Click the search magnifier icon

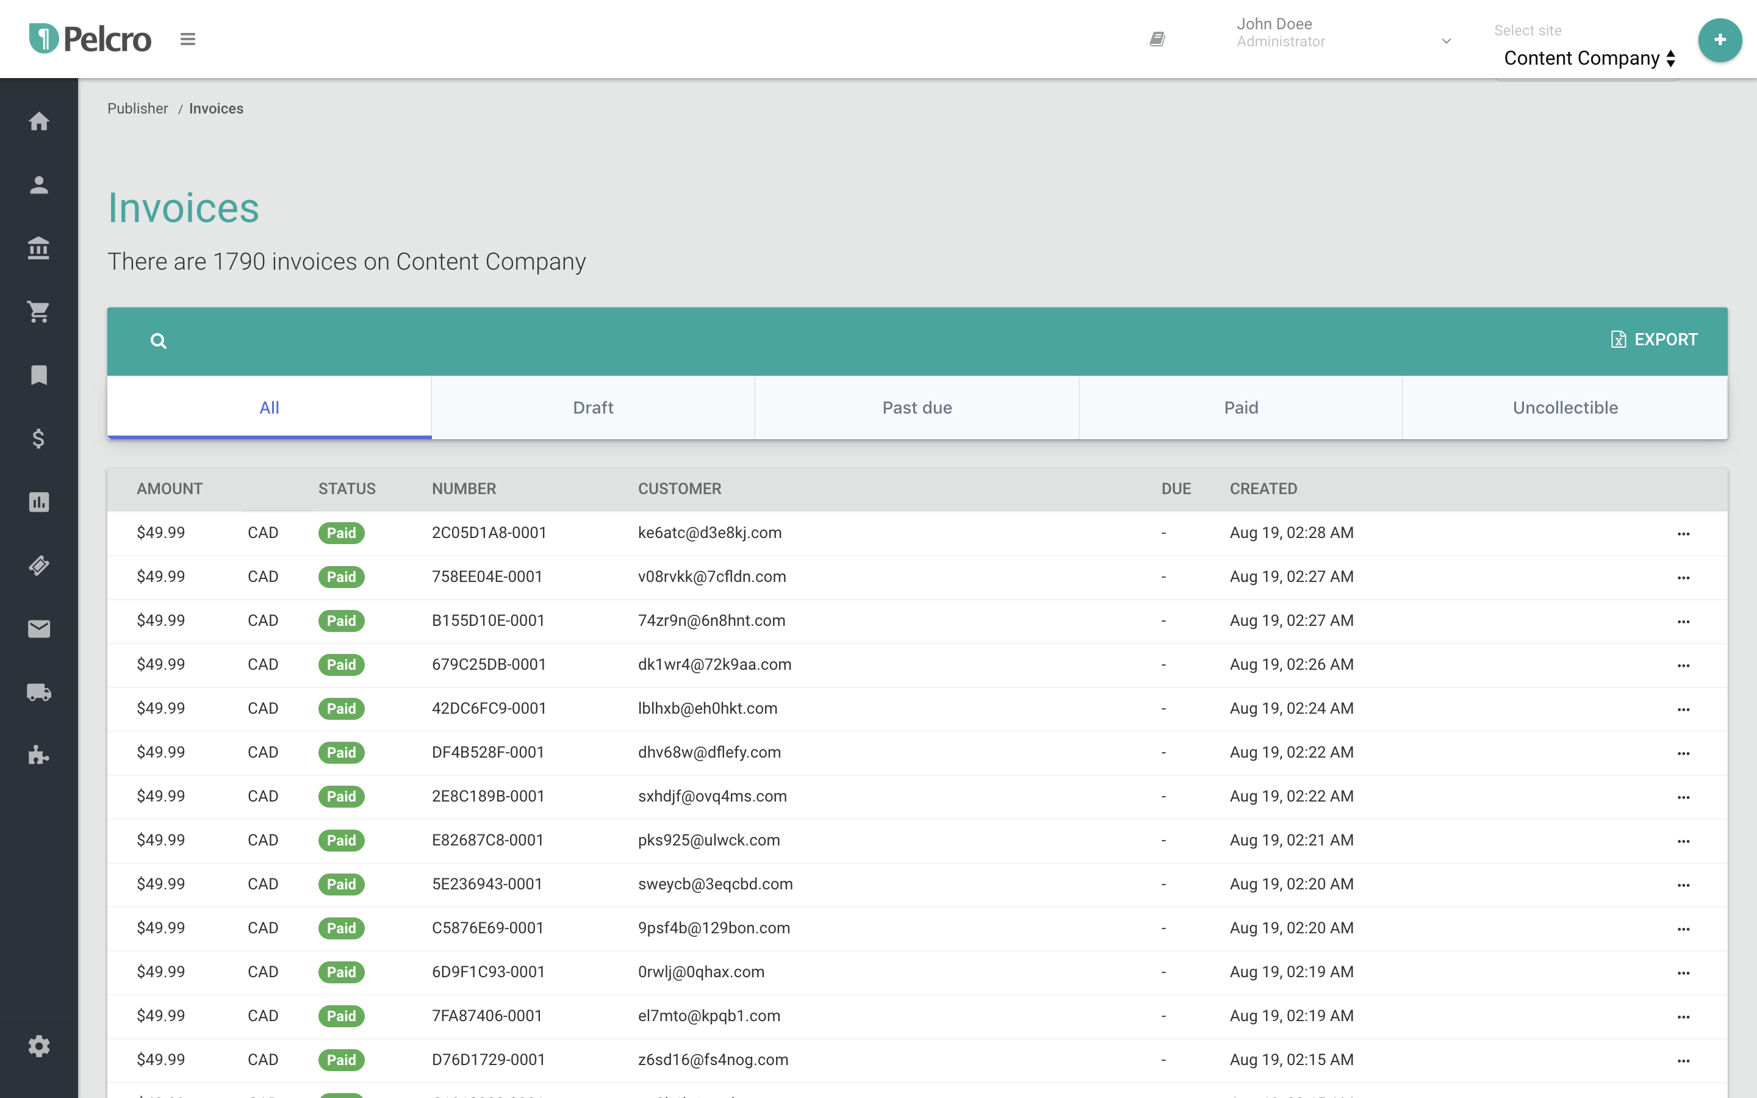click(158, 342)
